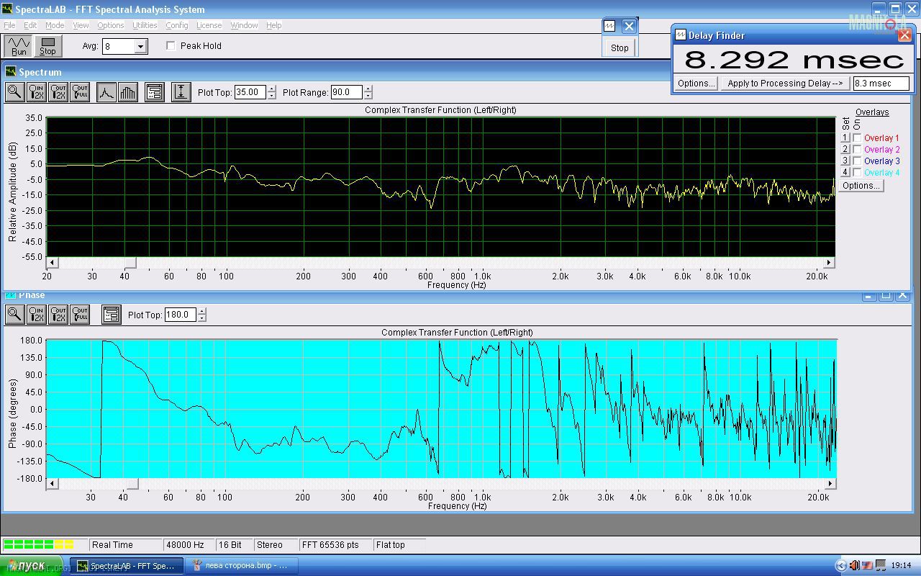This screenshot has height=576, width=921.
Task: Switch to SpectraLAB taskbar button
Action: pyautogui.click(x=126, y=565)
